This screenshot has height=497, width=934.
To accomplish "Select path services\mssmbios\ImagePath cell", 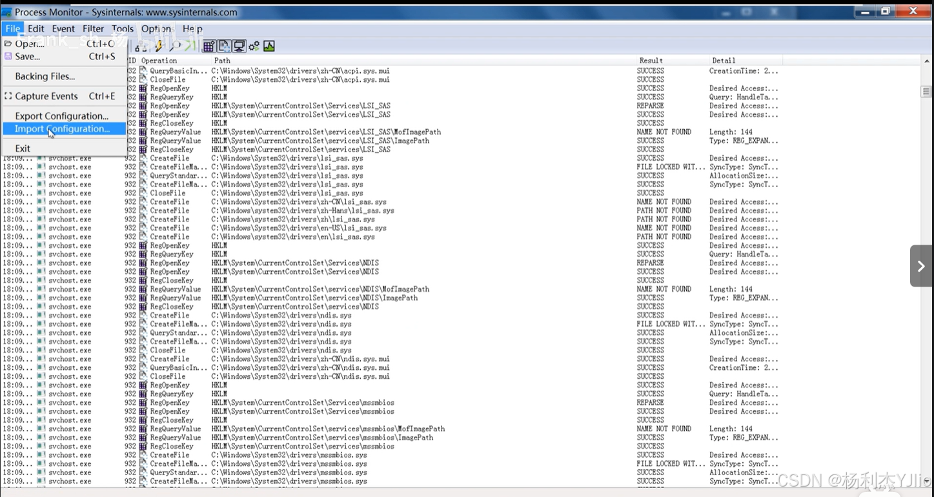I will point(322,438).
